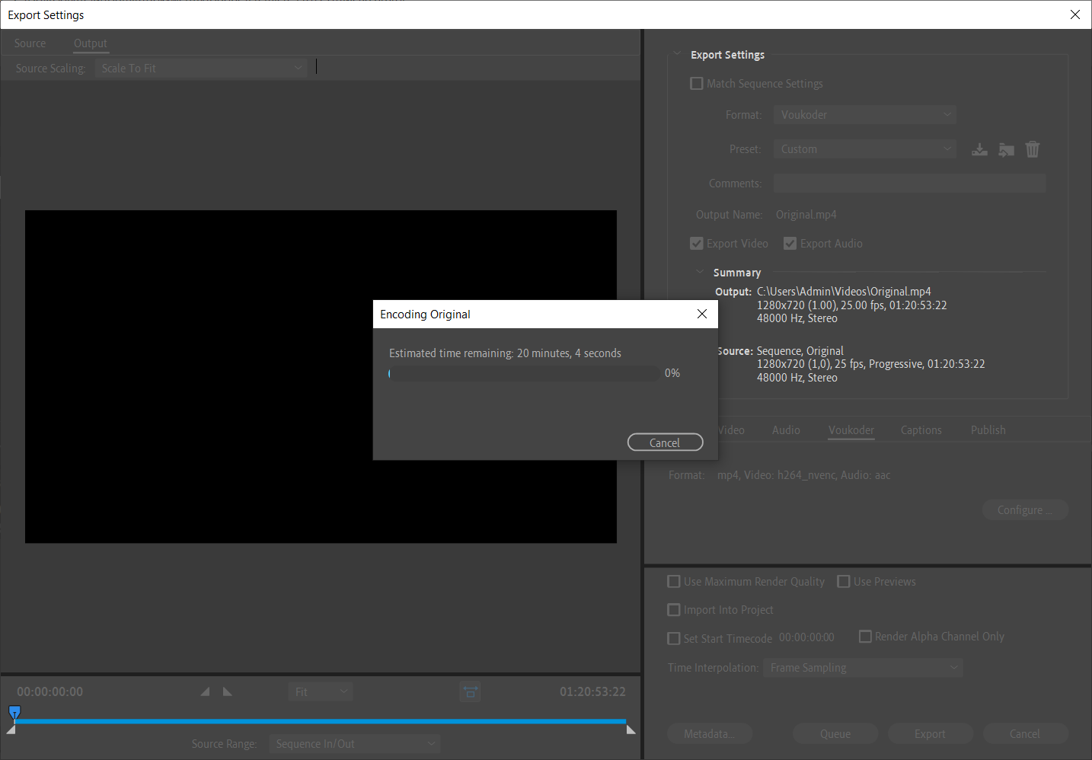This screenshot has width=1092, height=760.
Task: Click the Set In Point triangle icon
Action: 205,691
